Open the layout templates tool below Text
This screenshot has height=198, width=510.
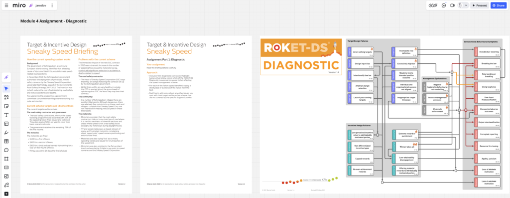tap(6, 124)
